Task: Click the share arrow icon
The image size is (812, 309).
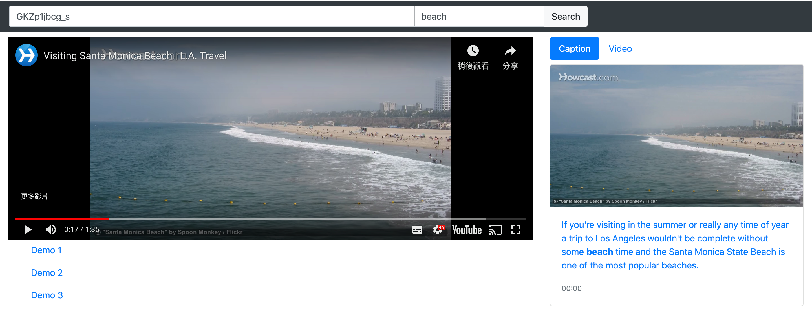Action: 510,51
